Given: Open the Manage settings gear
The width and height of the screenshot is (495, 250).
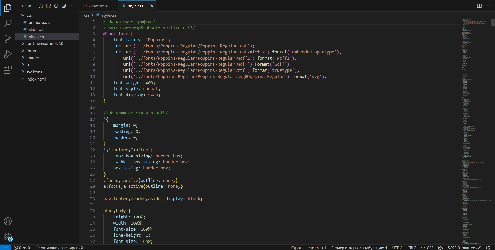Looking at the screenshot, I should pyautogui.click(x=8, y=237).
